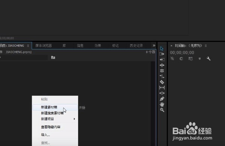Select the Ripple Edit tool

tap(162, 65)
